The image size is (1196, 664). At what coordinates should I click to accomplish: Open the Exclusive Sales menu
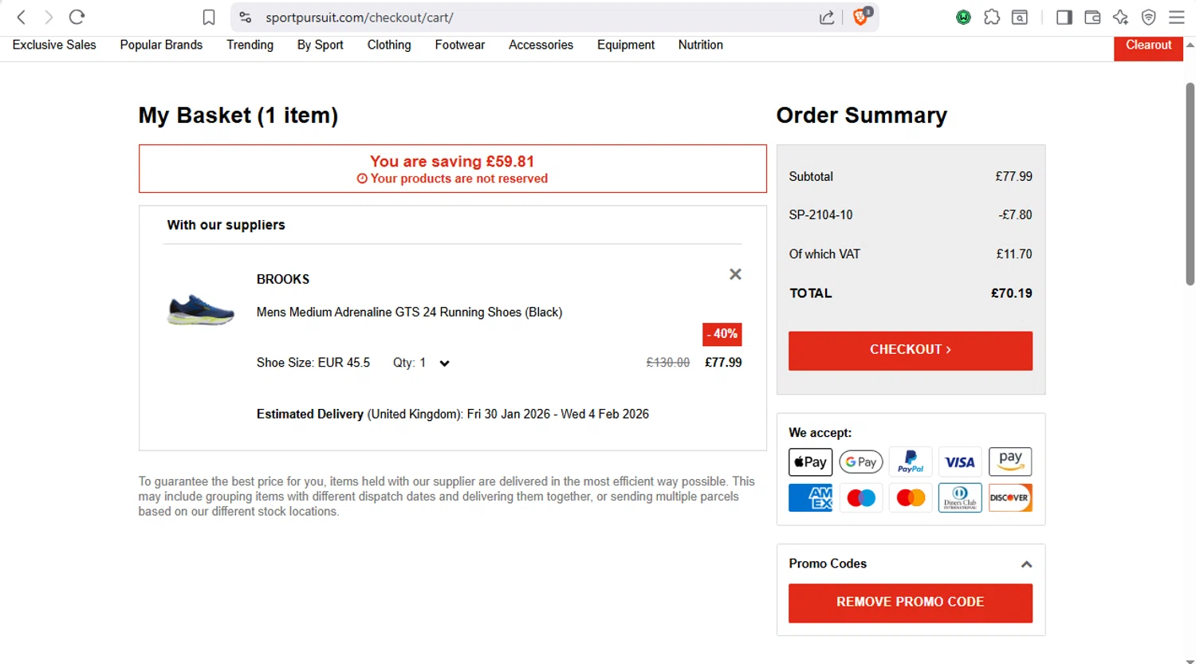[x=54, y=45]
